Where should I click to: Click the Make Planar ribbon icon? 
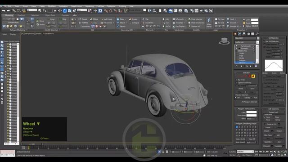(x=209, y=22)
